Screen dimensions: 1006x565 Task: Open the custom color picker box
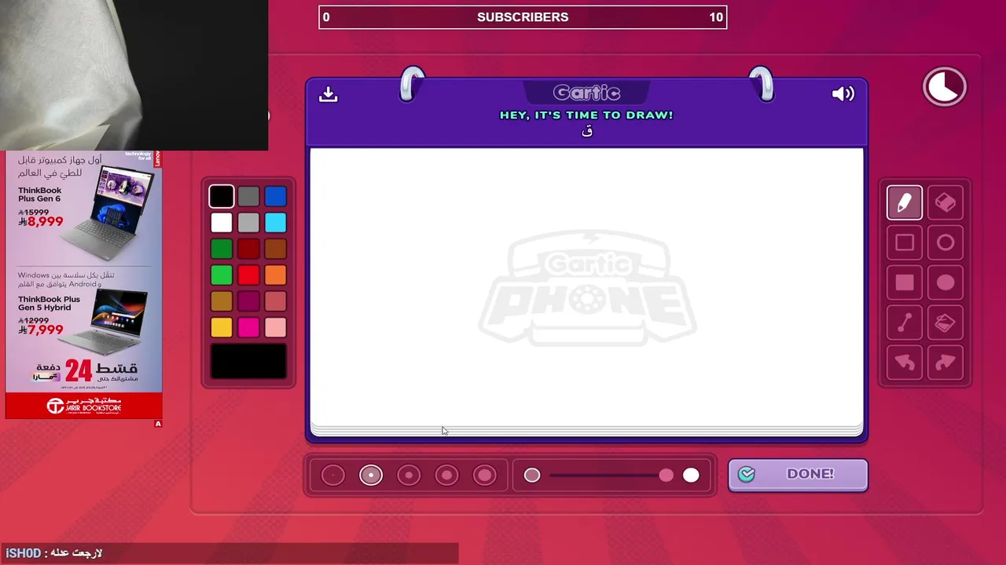[x=248, y=361]
